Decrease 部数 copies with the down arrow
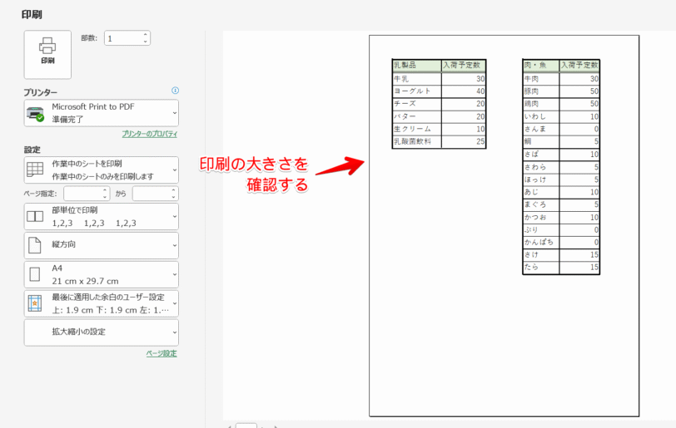 (146, 42)
